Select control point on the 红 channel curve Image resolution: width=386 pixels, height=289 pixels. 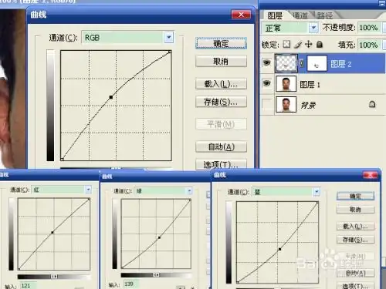coord(52,232)
